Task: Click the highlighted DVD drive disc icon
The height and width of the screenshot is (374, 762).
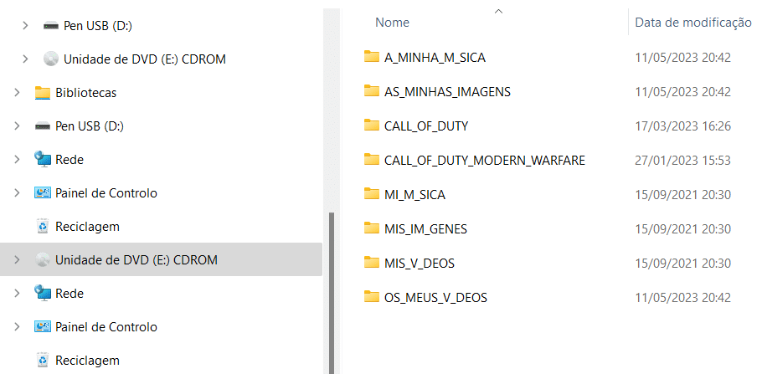Action: 43,260
